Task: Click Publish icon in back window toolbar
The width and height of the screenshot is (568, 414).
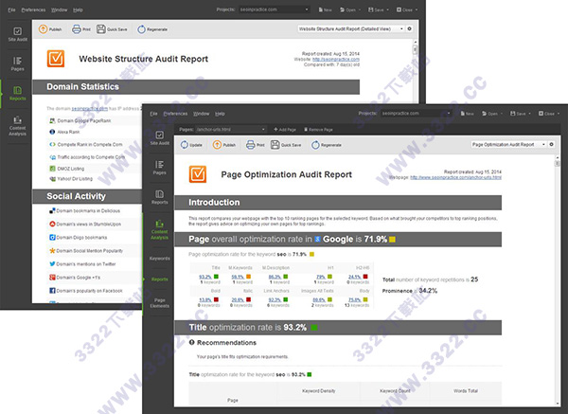Action: [50, 29]
